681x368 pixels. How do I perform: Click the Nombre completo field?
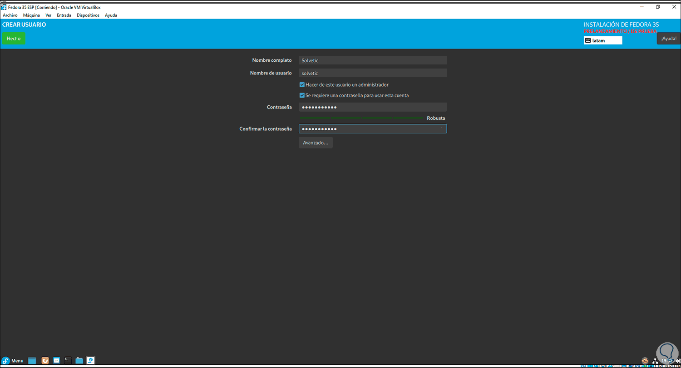click(x=373, y=60)
